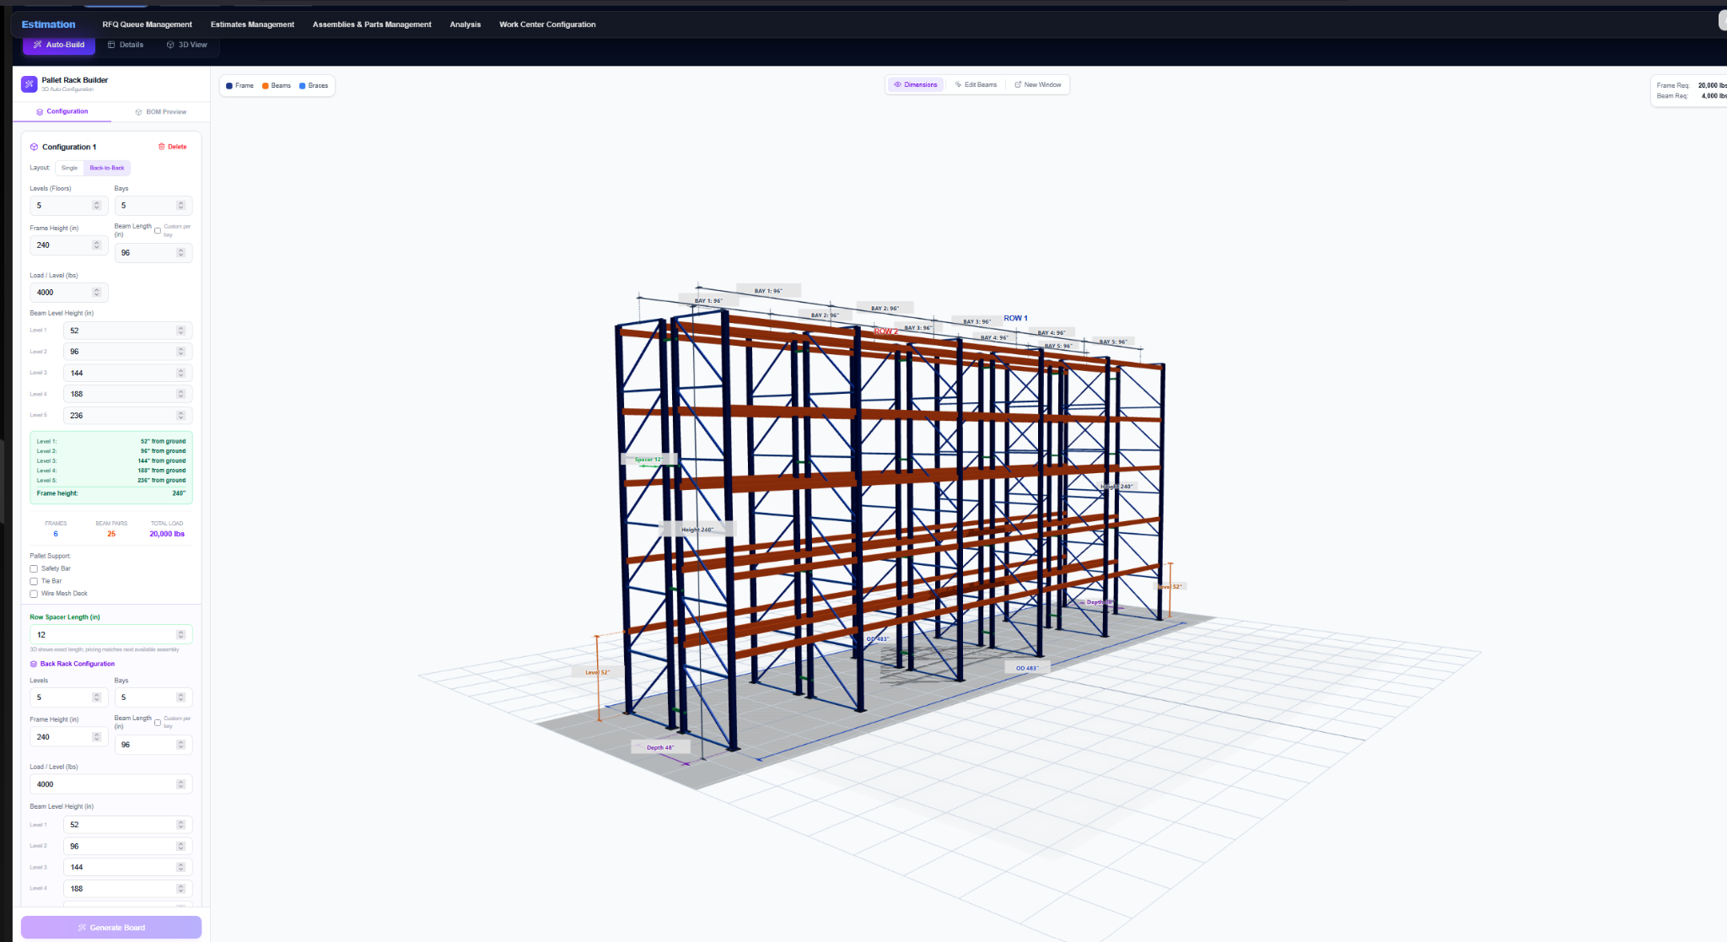Click the Dimensions eye icon
1727x942 pixels.
tap(898, 84)
